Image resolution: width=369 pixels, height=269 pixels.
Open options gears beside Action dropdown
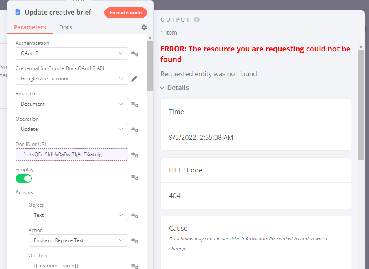pyautogui.click(x=135, y=241)
